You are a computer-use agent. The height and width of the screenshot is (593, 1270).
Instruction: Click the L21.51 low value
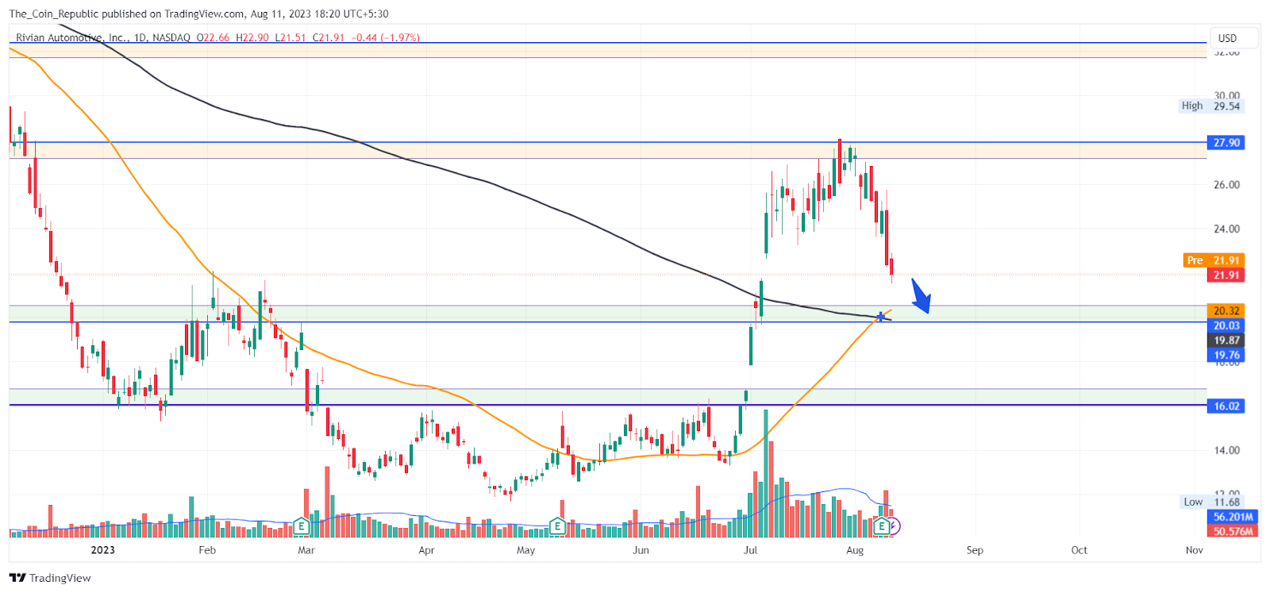click(x=291, y=37)
